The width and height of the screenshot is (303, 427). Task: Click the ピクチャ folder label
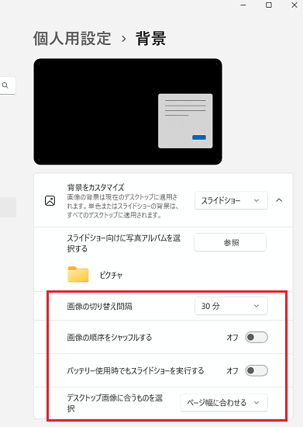(111, 275)
